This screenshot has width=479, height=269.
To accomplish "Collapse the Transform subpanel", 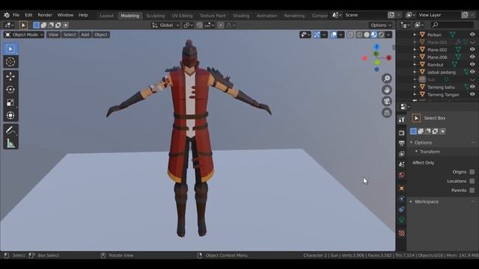I will [416, 152].
